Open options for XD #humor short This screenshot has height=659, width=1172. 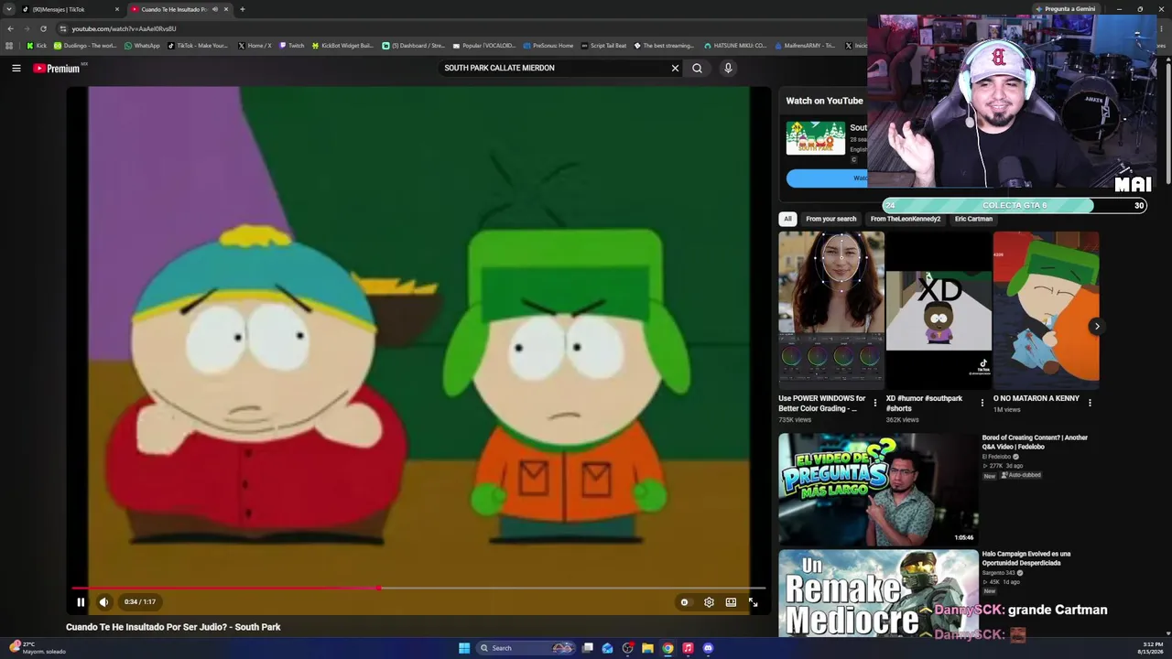(982, 403)
